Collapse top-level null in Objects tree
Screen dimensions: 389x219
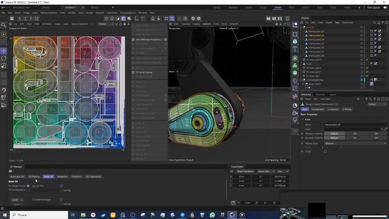(x=301, y=27)
